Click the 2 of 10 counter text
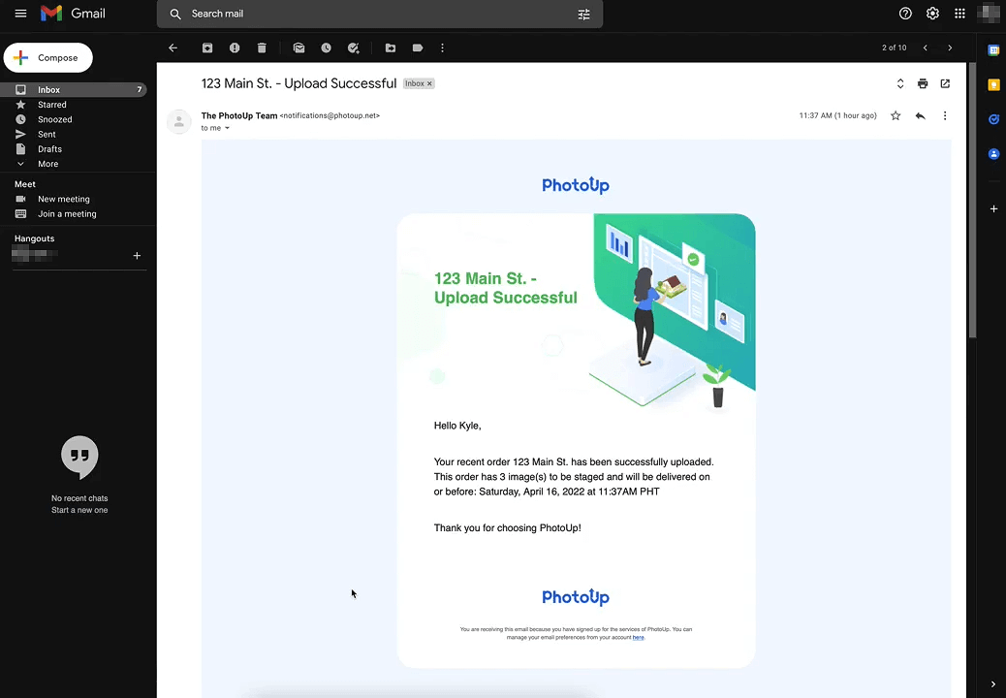Screen dimensions: 1006x698 (x=895, y=48)
